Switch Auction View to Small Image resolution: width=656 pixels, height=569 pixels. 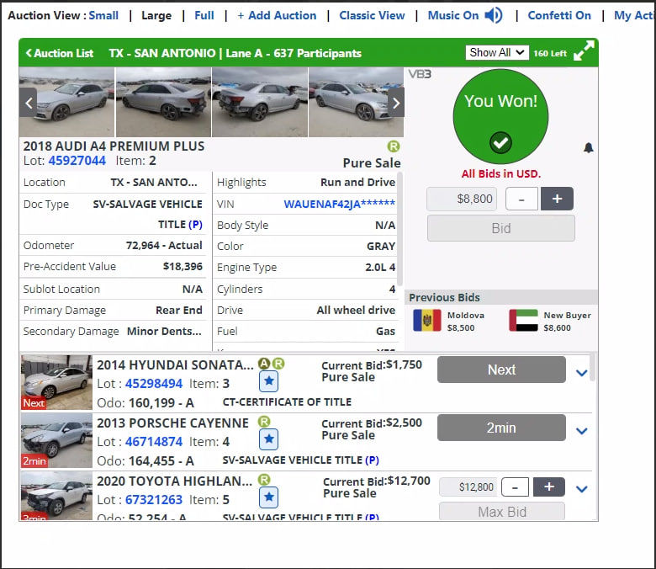pos(103,15)
